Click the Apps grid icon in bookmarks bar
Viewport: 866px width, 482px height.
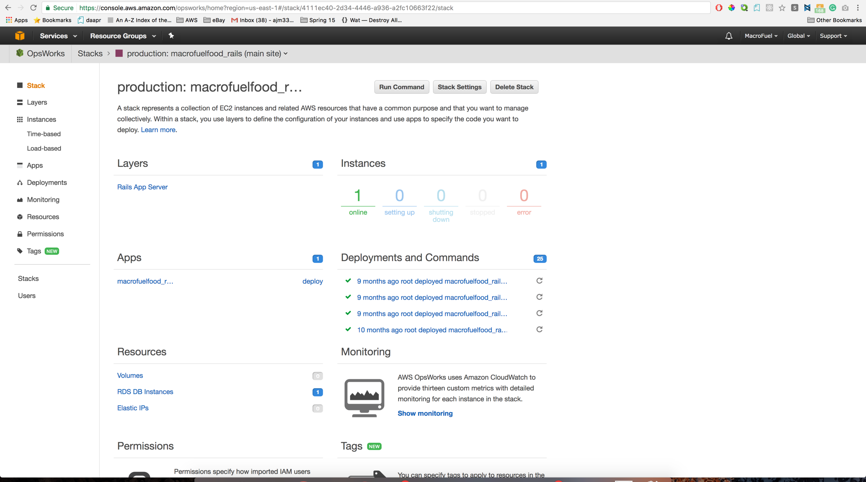[x=9, y=20]
